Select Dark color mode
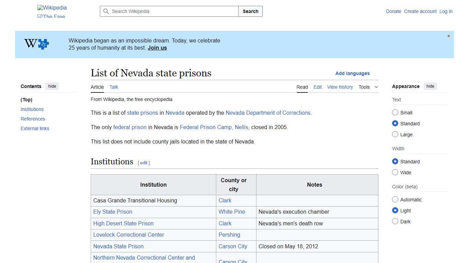Screen dimensions: 469x263 coord(395,221)
